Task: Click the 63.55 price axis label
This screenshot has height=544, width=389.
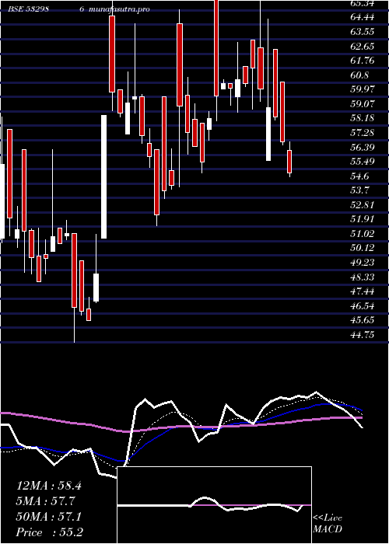Action: point(363,32)
